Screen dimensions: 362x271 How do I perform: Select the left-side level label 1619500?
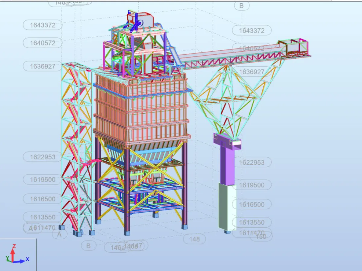pos(43,180)
